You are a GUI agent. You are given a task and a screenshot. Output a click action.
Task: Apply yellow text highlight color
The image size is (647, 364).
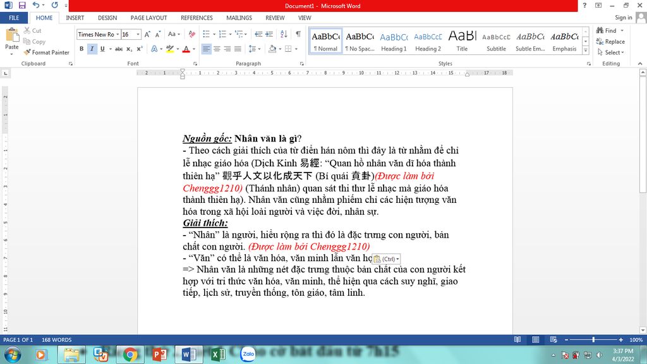pyautogui.click(x=169, y=49)
